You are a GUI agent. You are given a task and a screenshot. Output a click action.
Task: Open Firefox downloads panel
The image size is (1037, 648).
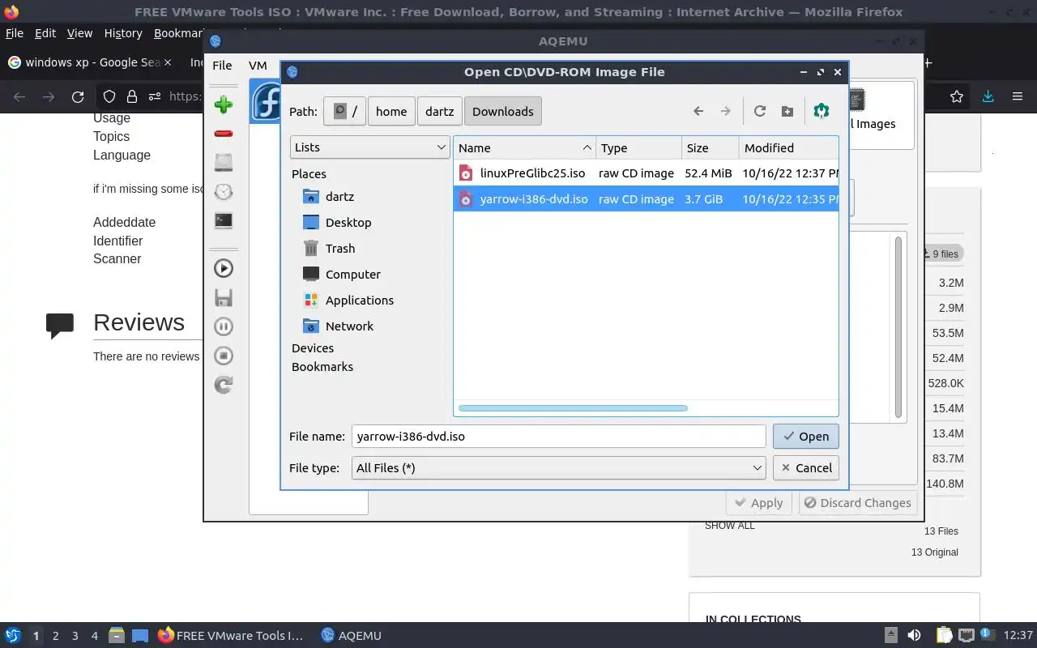[988, 96]
